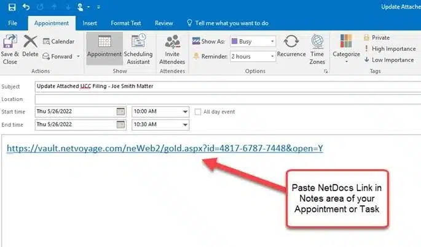
Task: Switch to the Appointment ribbon tab
Action: [52, 23]
